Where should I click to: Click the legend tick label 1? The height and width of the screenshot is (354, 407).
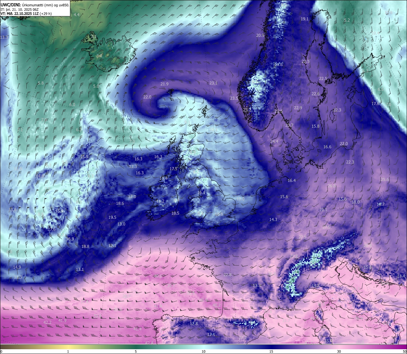pyautogui.click(x=68, y=351)
